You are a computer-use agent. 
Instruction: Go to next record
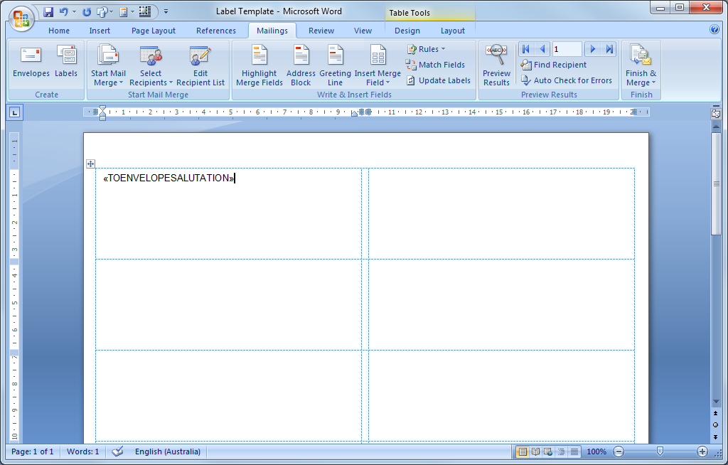click(592, 49)
